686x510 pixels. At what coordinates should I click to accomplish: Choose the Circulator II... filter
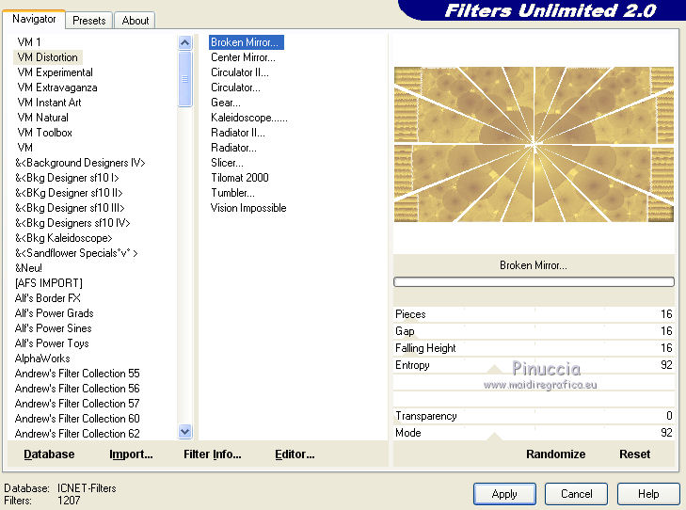[x=240, y=72]
